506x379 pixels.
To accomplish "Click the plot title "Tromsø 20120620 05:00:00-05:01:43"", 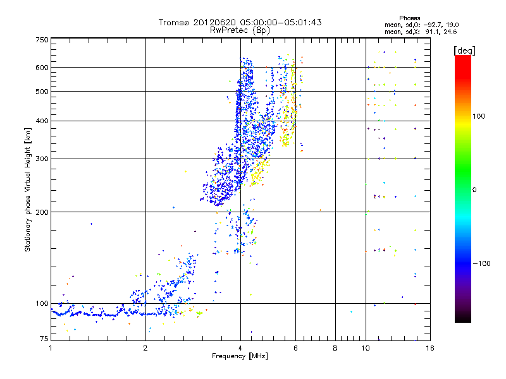I will click(x=240, y=22).
